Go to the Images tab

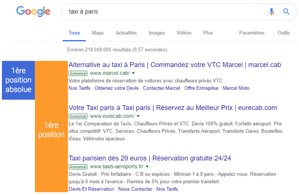pos(157,33)
